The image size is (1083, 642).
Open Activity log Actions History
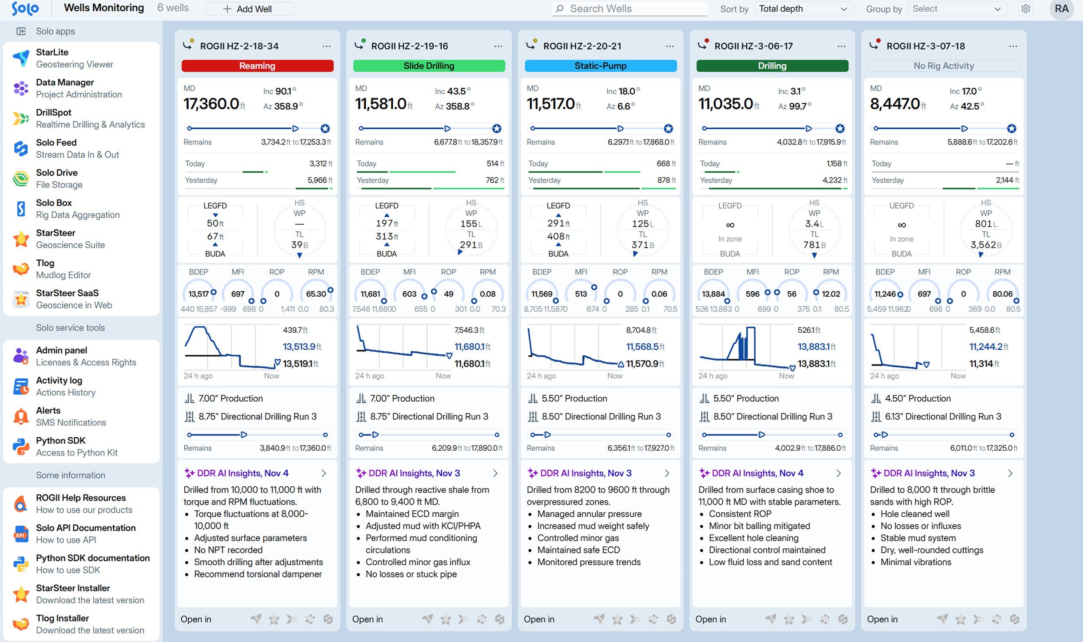[x=65, y=386]
